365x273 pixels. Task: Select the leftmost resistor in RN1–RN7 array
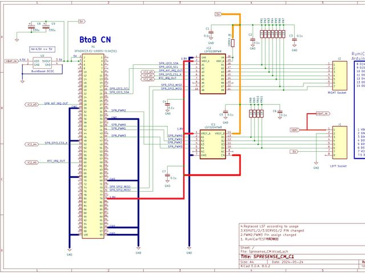pyautogui.click(x=262, y=34)
